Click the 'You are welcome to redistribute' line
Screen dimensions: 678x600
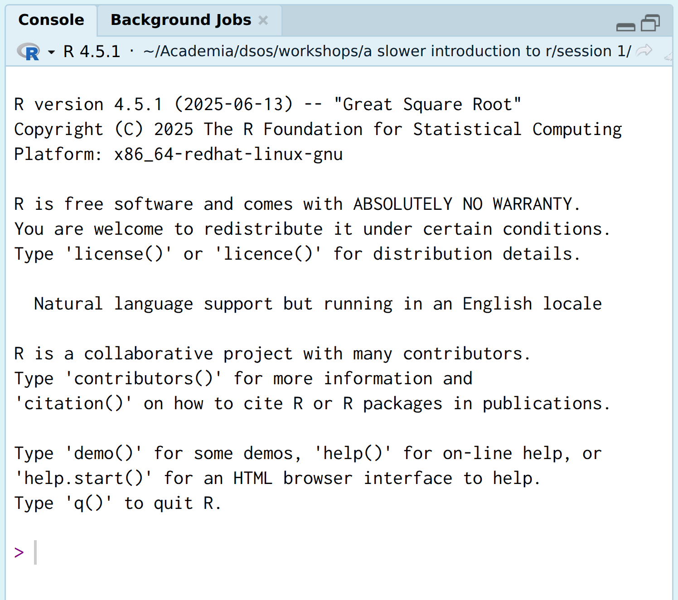[312, 229]
